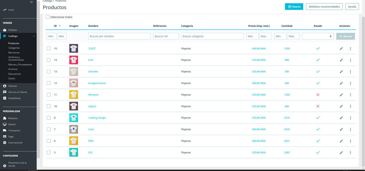Focus the Buscar categoría field
This screenshot has height=171, width=365.
click(x=212, y=36)
